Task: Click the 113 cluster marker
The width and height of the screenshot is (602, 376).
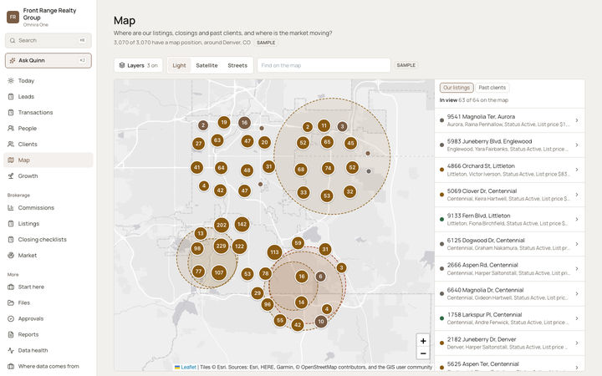Action: pyautogui.click(x=274, y=252)
